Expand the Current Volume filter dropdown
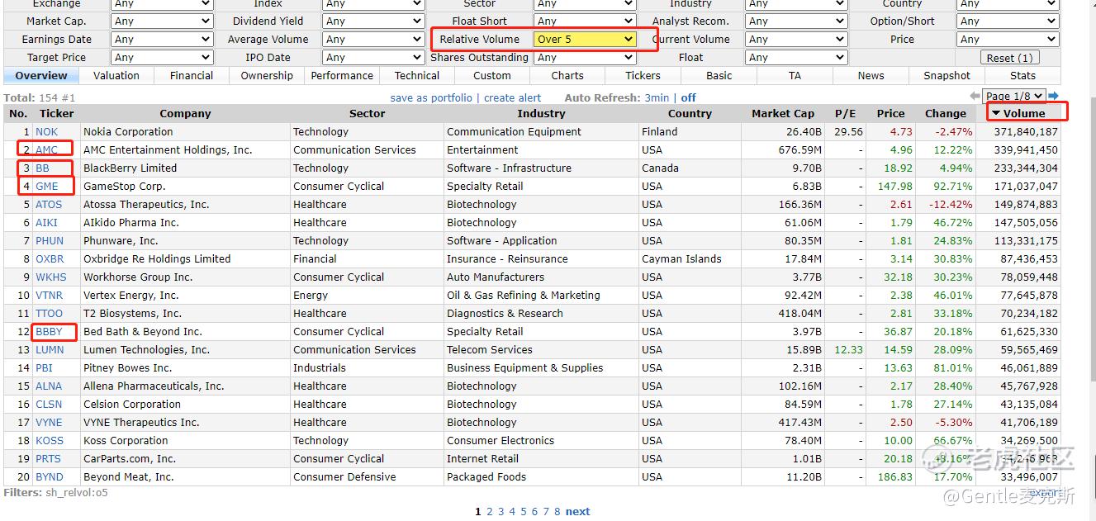This screenshot has width=1096, height=521. click(796, 39)
